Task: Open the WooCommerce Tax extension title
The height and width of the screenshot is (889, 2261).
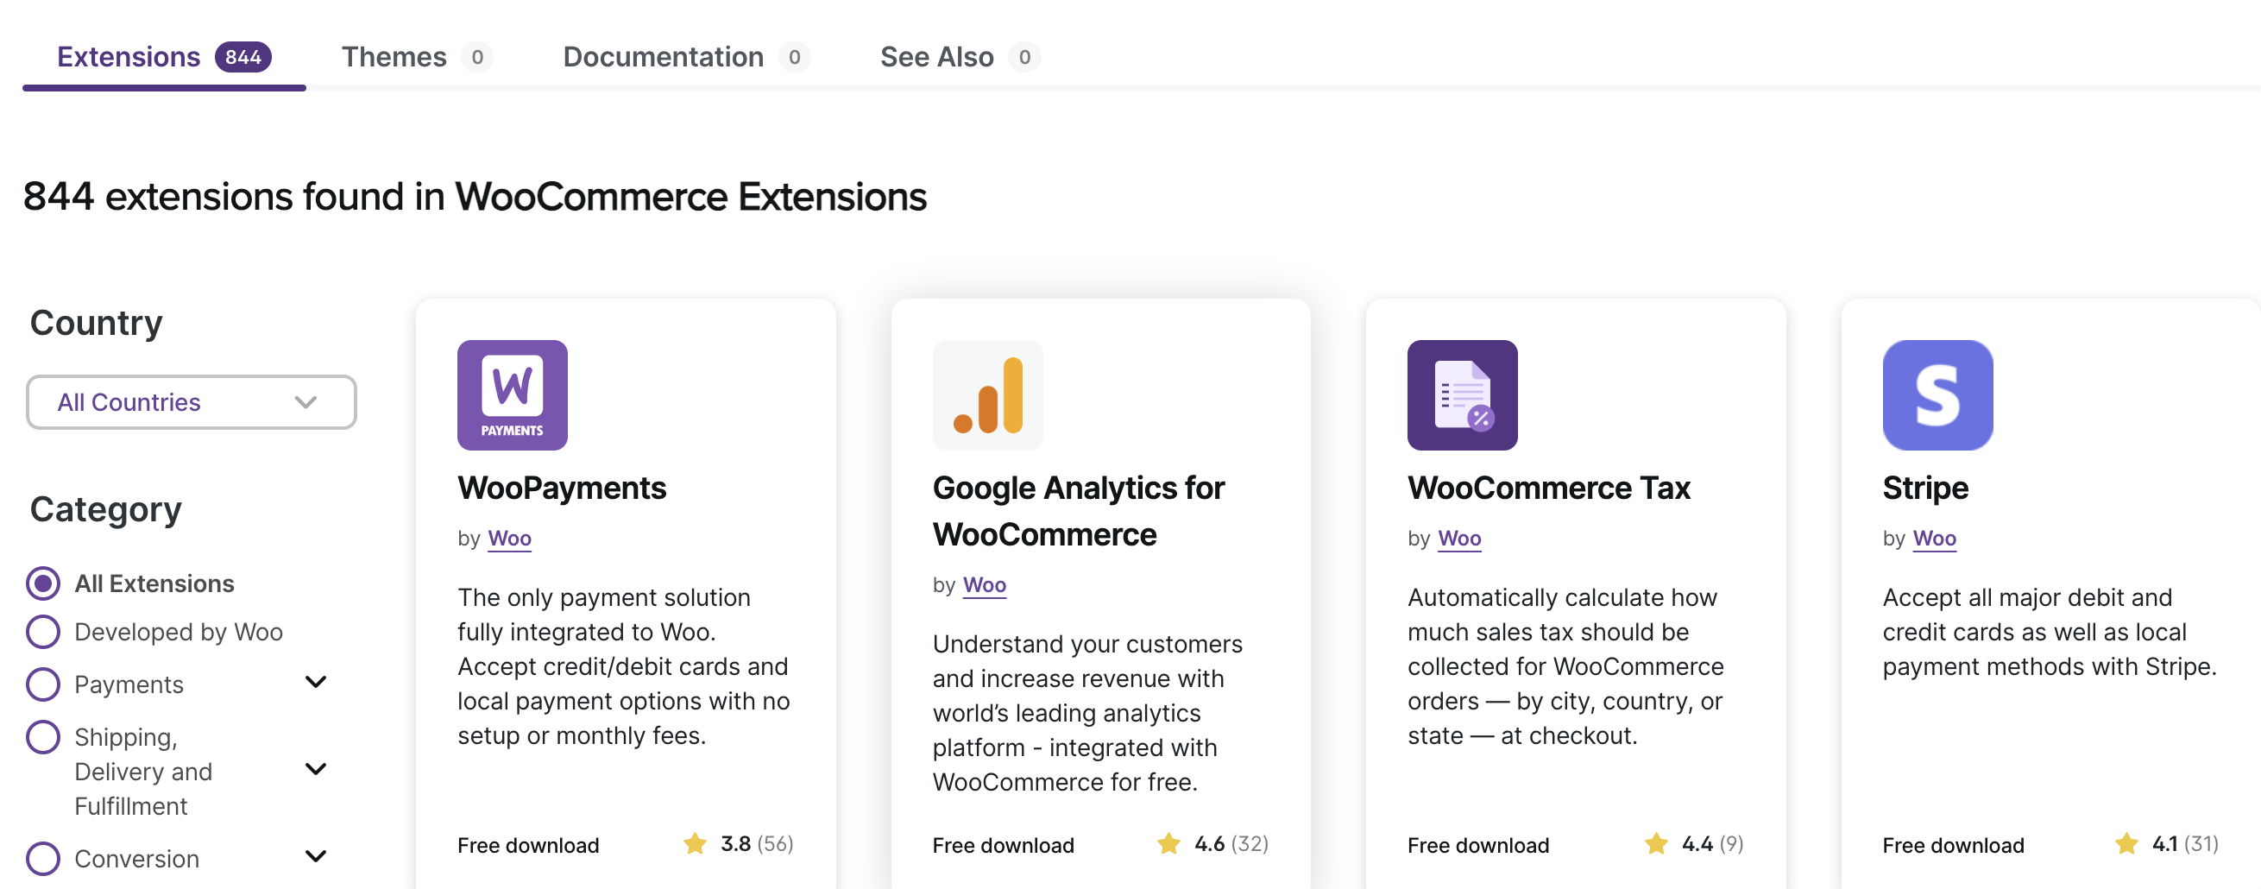Action: (x=1548, y=488)
